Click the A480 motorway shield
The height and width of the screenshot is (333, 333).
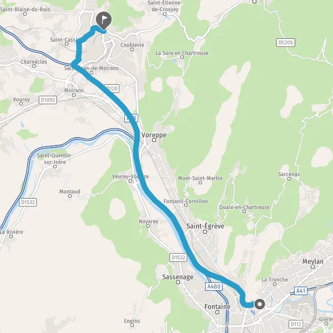(x=214, y=286)
